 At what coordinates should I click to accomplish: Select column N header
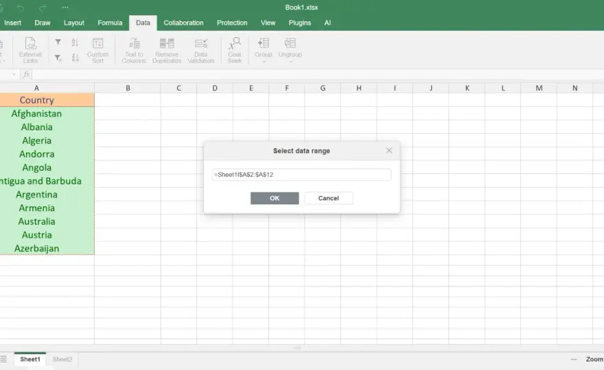click(x=574, y=88)
